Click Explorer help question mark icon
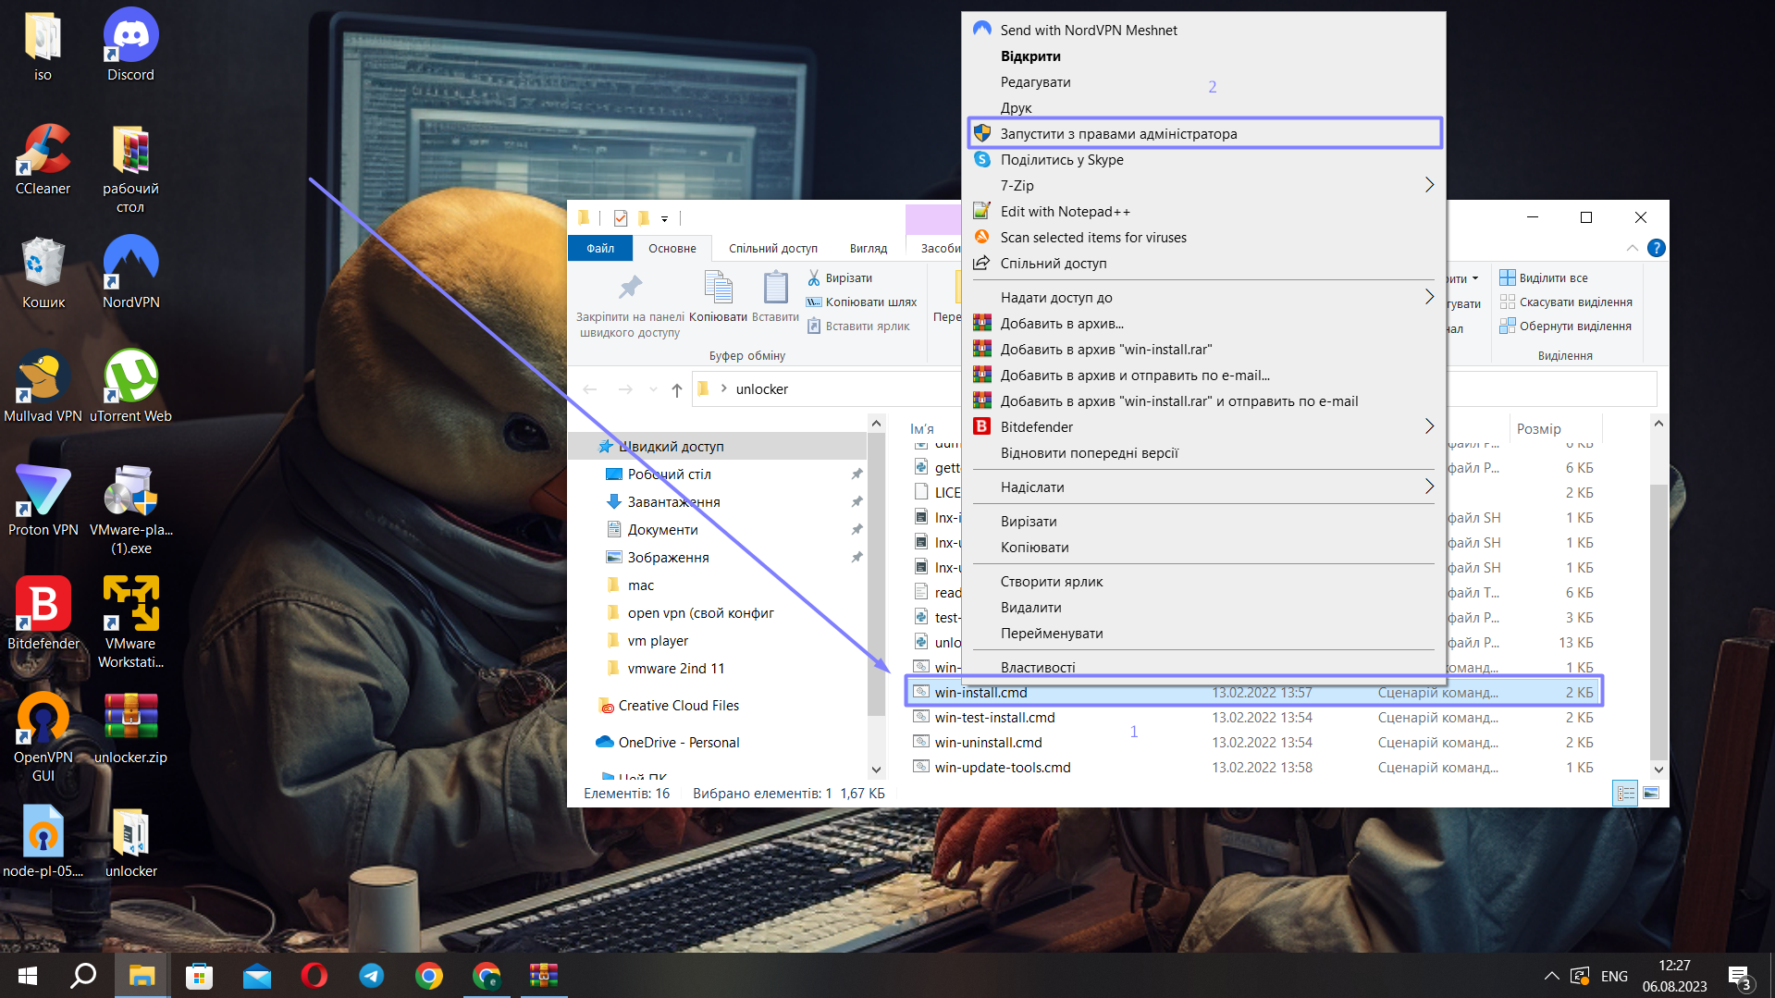This screenshot has width=1775, height=998. 1657,248
